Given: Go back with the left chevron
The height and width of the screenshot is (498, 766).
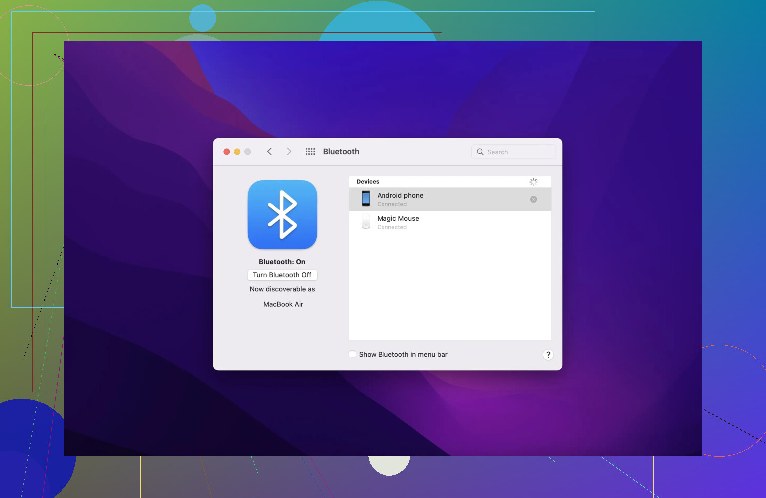Looking at the screenshot, I should (269, 152).
